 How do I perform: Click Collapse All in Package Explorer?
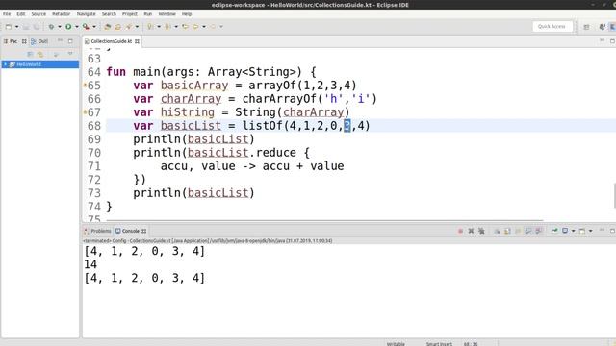coord(30,54)
